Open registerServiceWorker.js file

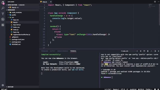[21, 34]
